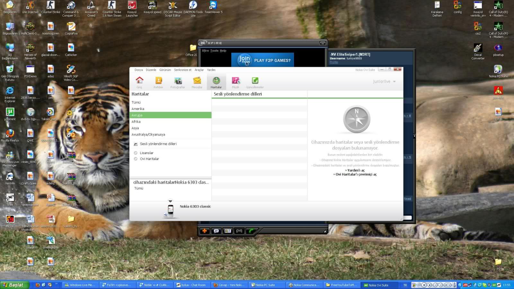Select Amerika in the maps list
This screenshot has width=514, height=289.
pos(170,109)
